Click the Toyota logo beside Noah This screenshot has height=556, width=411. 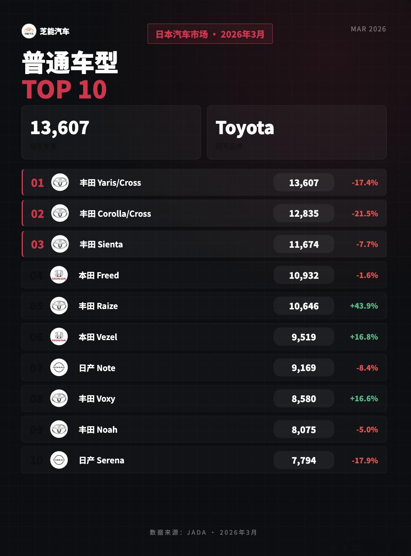tap(59, 429)
